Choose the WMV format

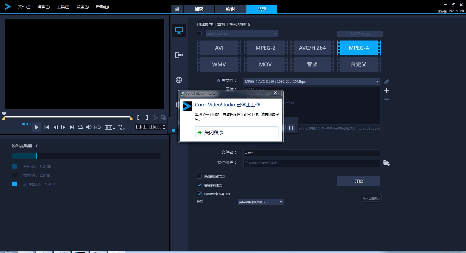click(219, 64)
